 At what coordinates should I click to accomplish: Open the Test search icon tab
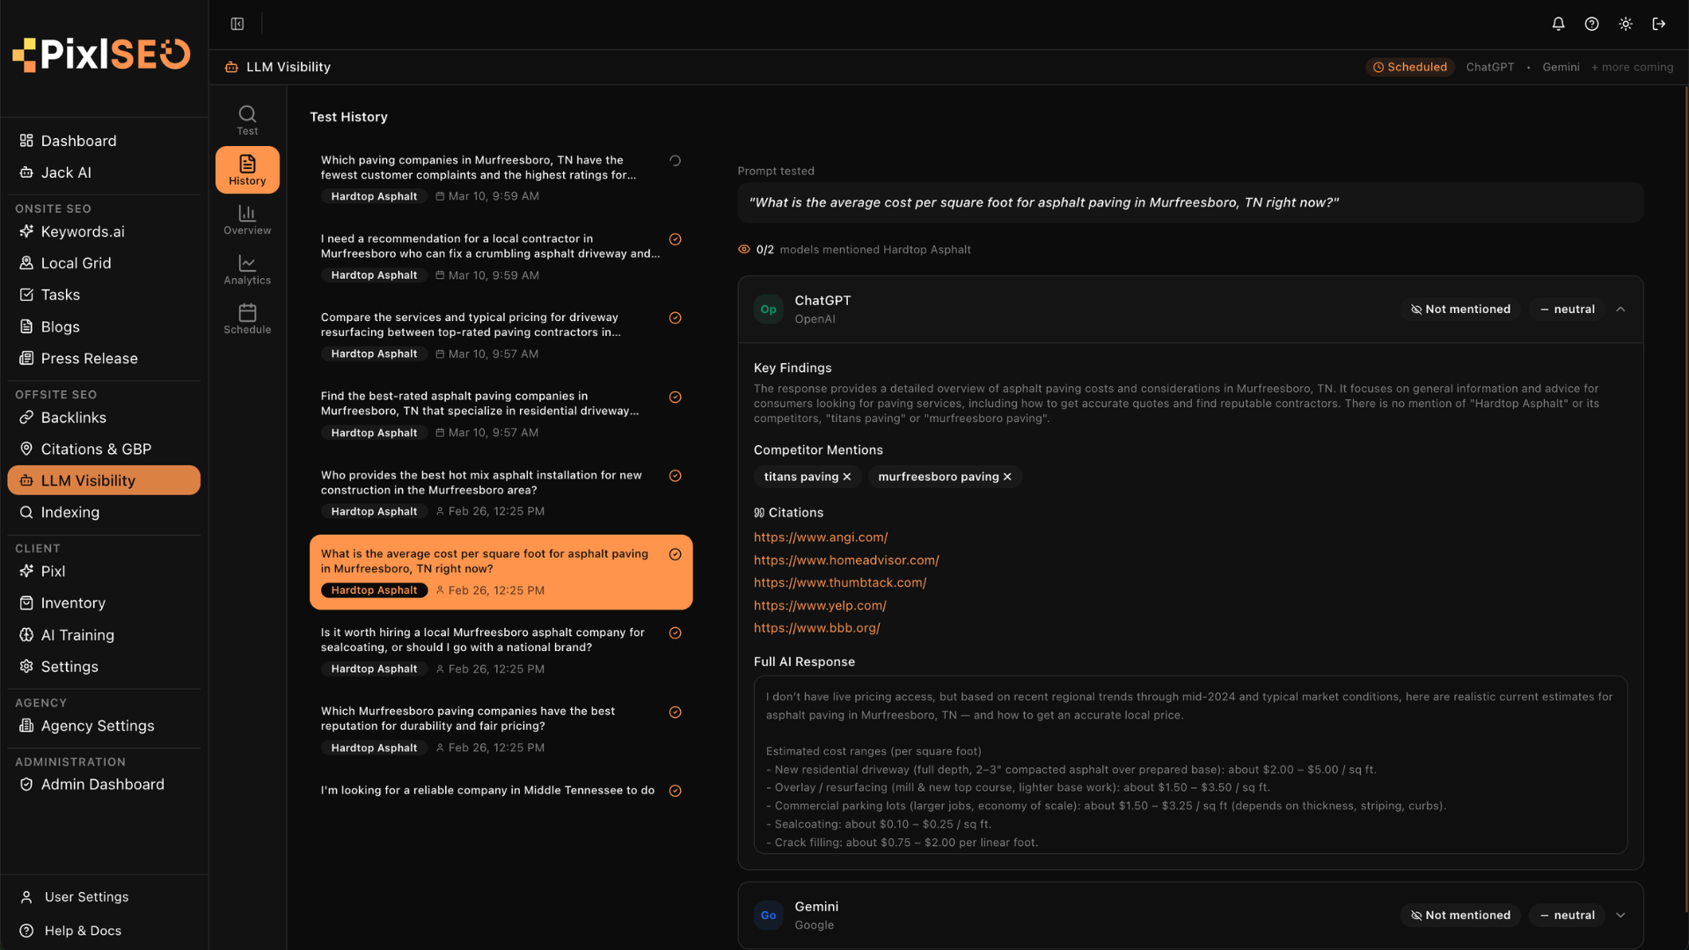pos(247,121)
